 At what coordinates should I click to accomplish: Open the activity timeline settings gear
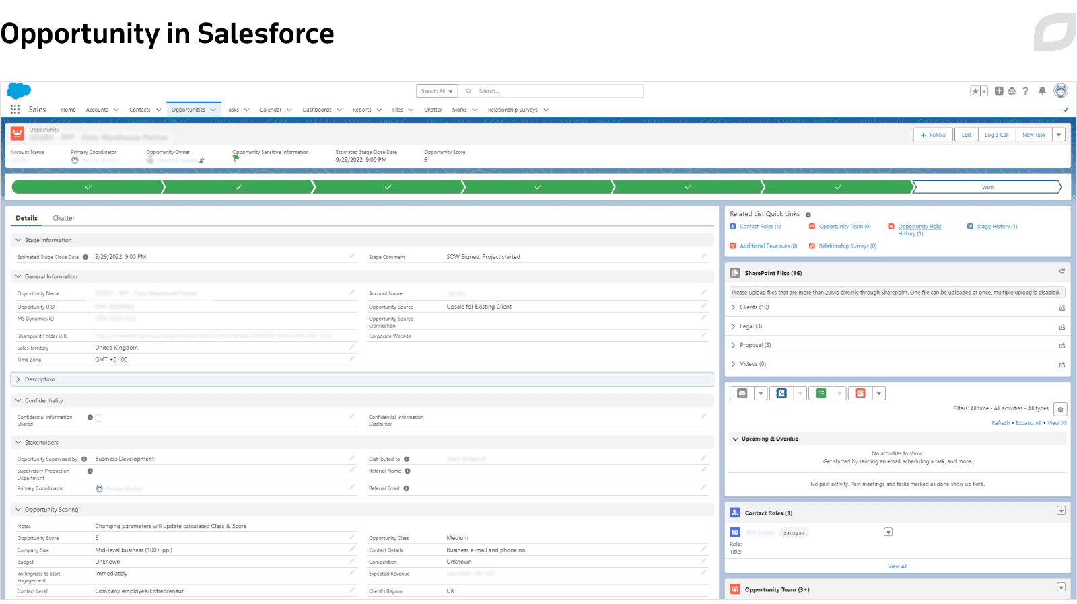point(1060,409)
